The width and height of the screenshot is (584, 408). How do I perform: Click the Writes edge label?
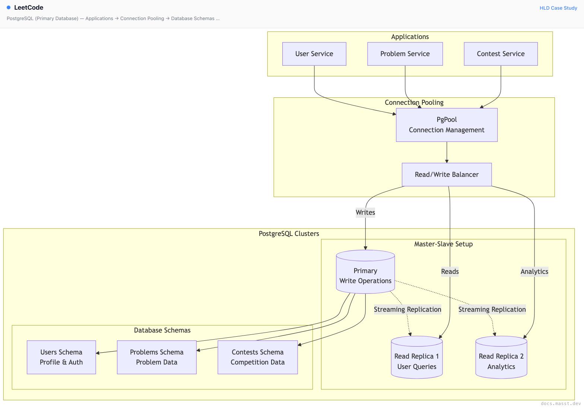[x=365, y=213]
